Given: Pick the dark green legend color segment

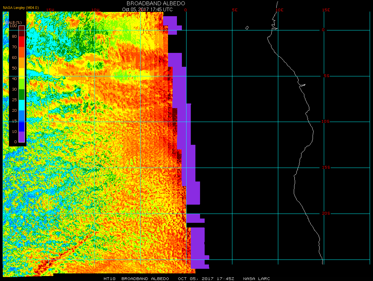Looking at the screenshot, I should 22,94.
